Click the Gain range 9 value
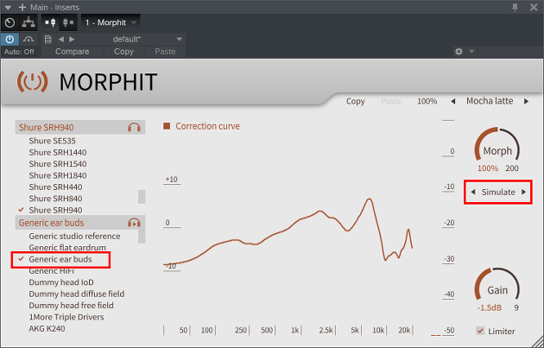The width and height of the screenshot is (544, 348). tap(516, 307)
